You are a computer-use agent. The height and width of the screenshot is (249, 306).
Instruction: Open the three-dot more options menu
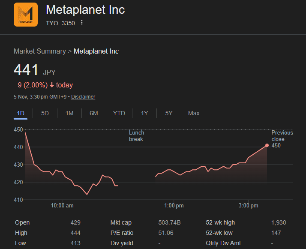coord(82,23)
